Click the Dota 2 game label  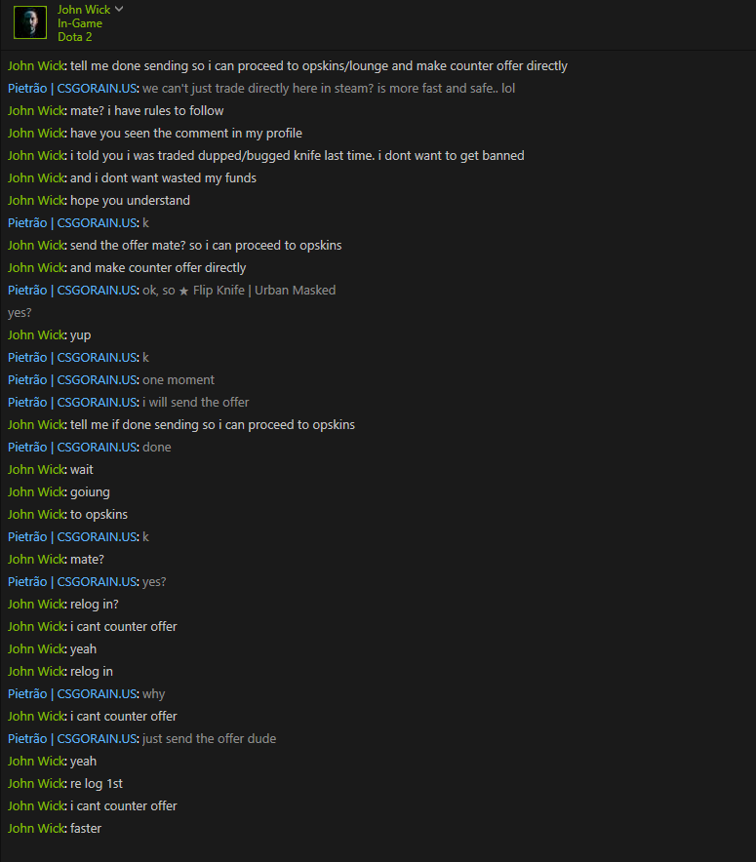point(75,37)
